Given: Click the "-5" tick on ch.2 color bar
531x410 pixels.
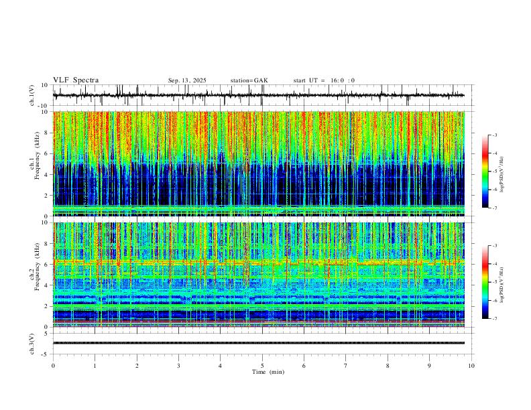Looking at the screenshot, I should point(495,282).
